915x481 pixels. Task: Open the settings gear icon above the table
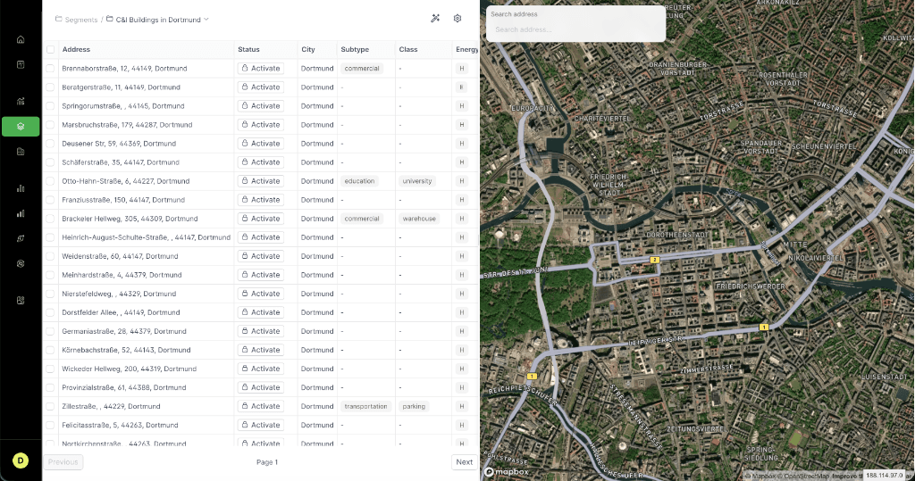coord(457,19)
